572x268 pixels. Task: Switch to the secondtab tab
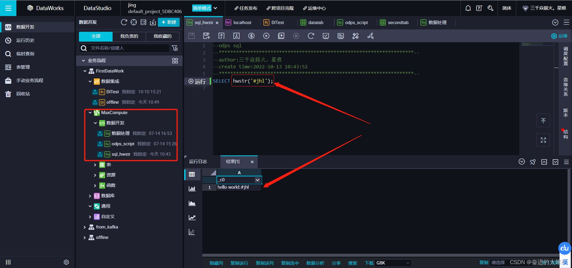click(394, 23)
